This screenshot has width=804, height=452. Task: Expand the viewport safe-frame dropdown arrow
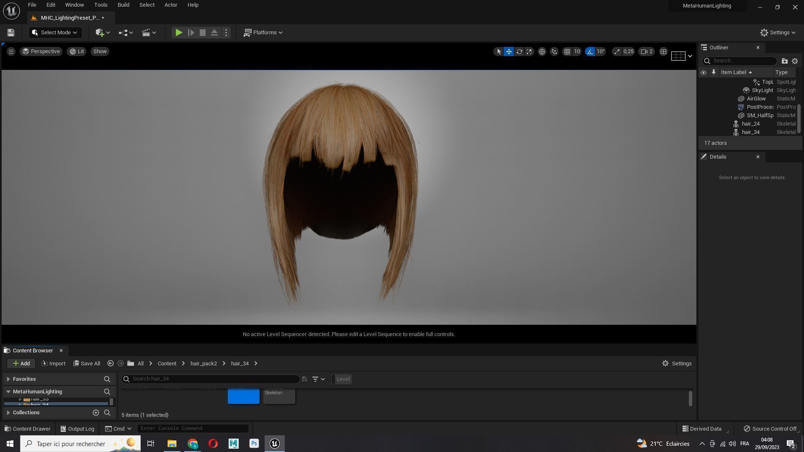[690, 56]
